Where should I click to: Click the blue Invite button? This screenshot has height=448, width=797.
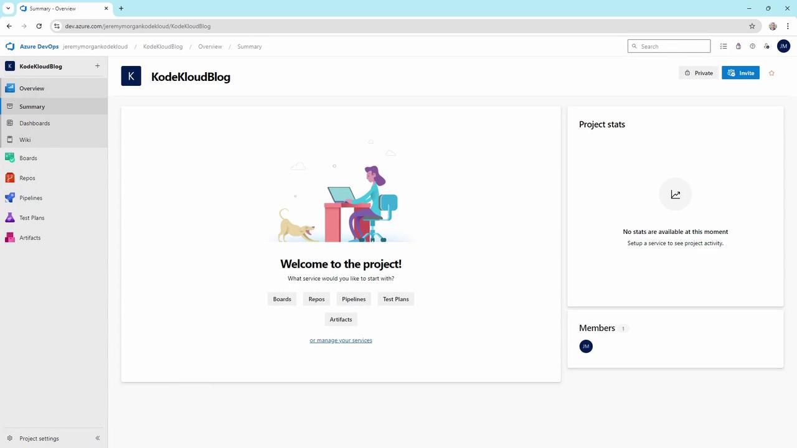(x=740, y=73)
